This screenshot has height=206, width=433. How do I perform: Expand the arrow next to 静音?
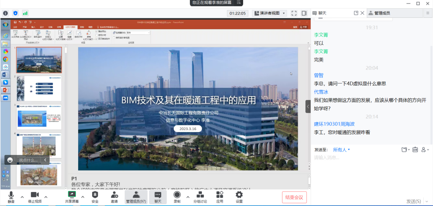coord(22,197)
